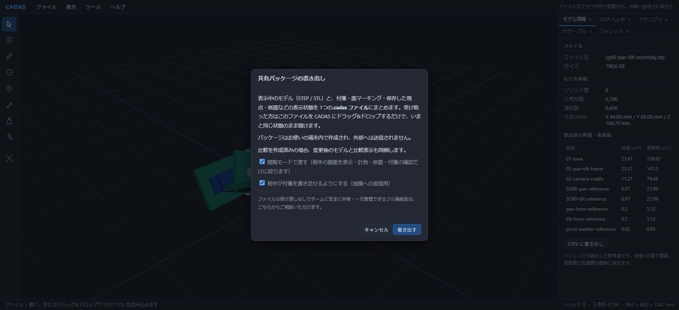Select the sidebar icon below the map pin
679x310 pixels.
[9, 105]
